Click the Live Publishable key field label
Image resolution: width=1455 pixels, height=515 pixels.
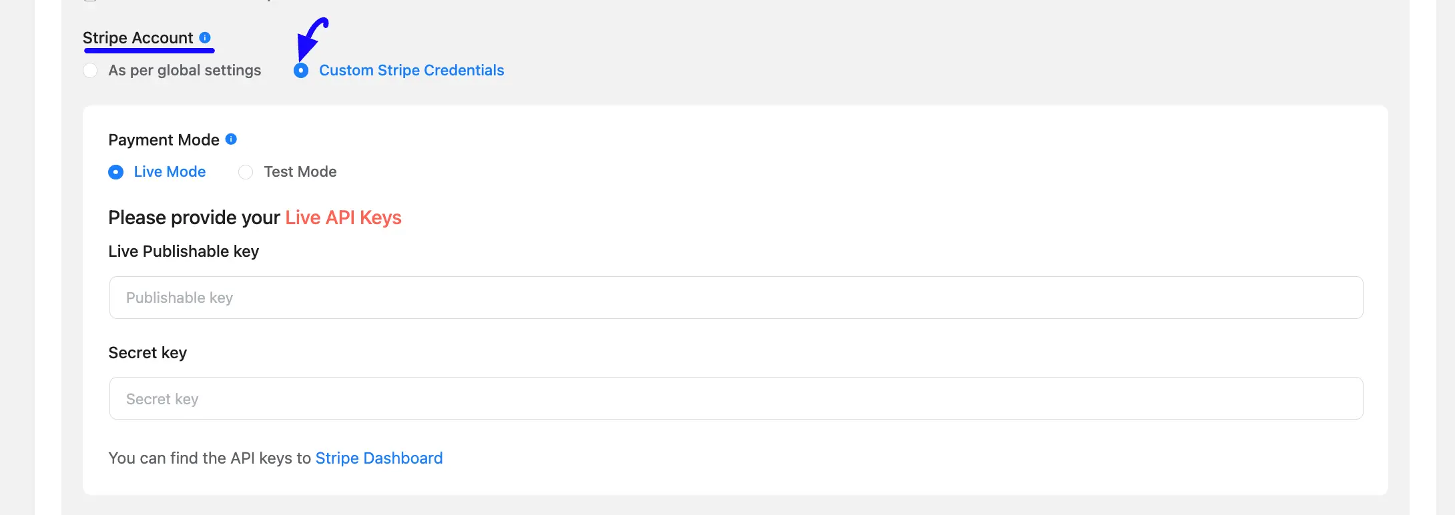pyautogui.click(x=184, y=251)
